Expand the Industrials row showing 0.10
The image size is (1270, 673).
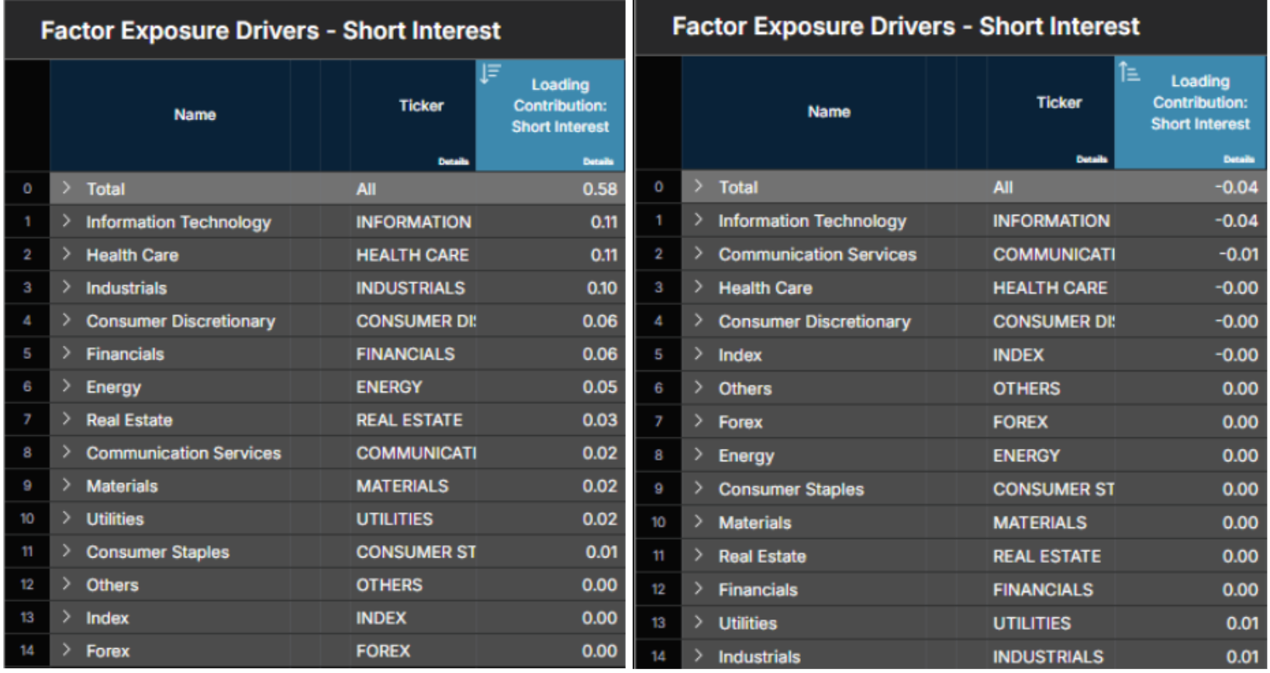[67, 288]
